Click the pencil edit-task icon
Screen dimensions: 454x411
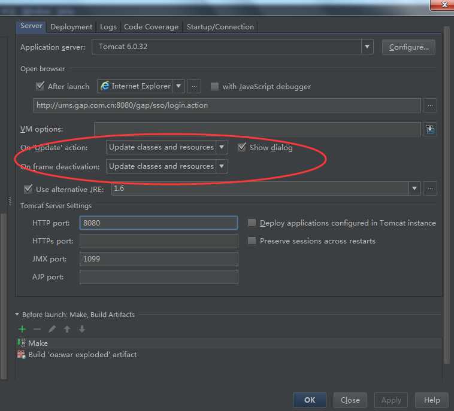click(x=52, y=329)
